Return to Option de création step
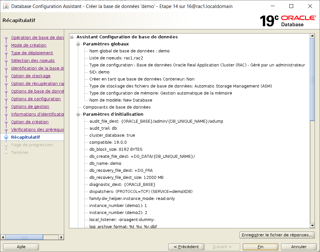The image size is (320, 252). click(x=30, y=122)
